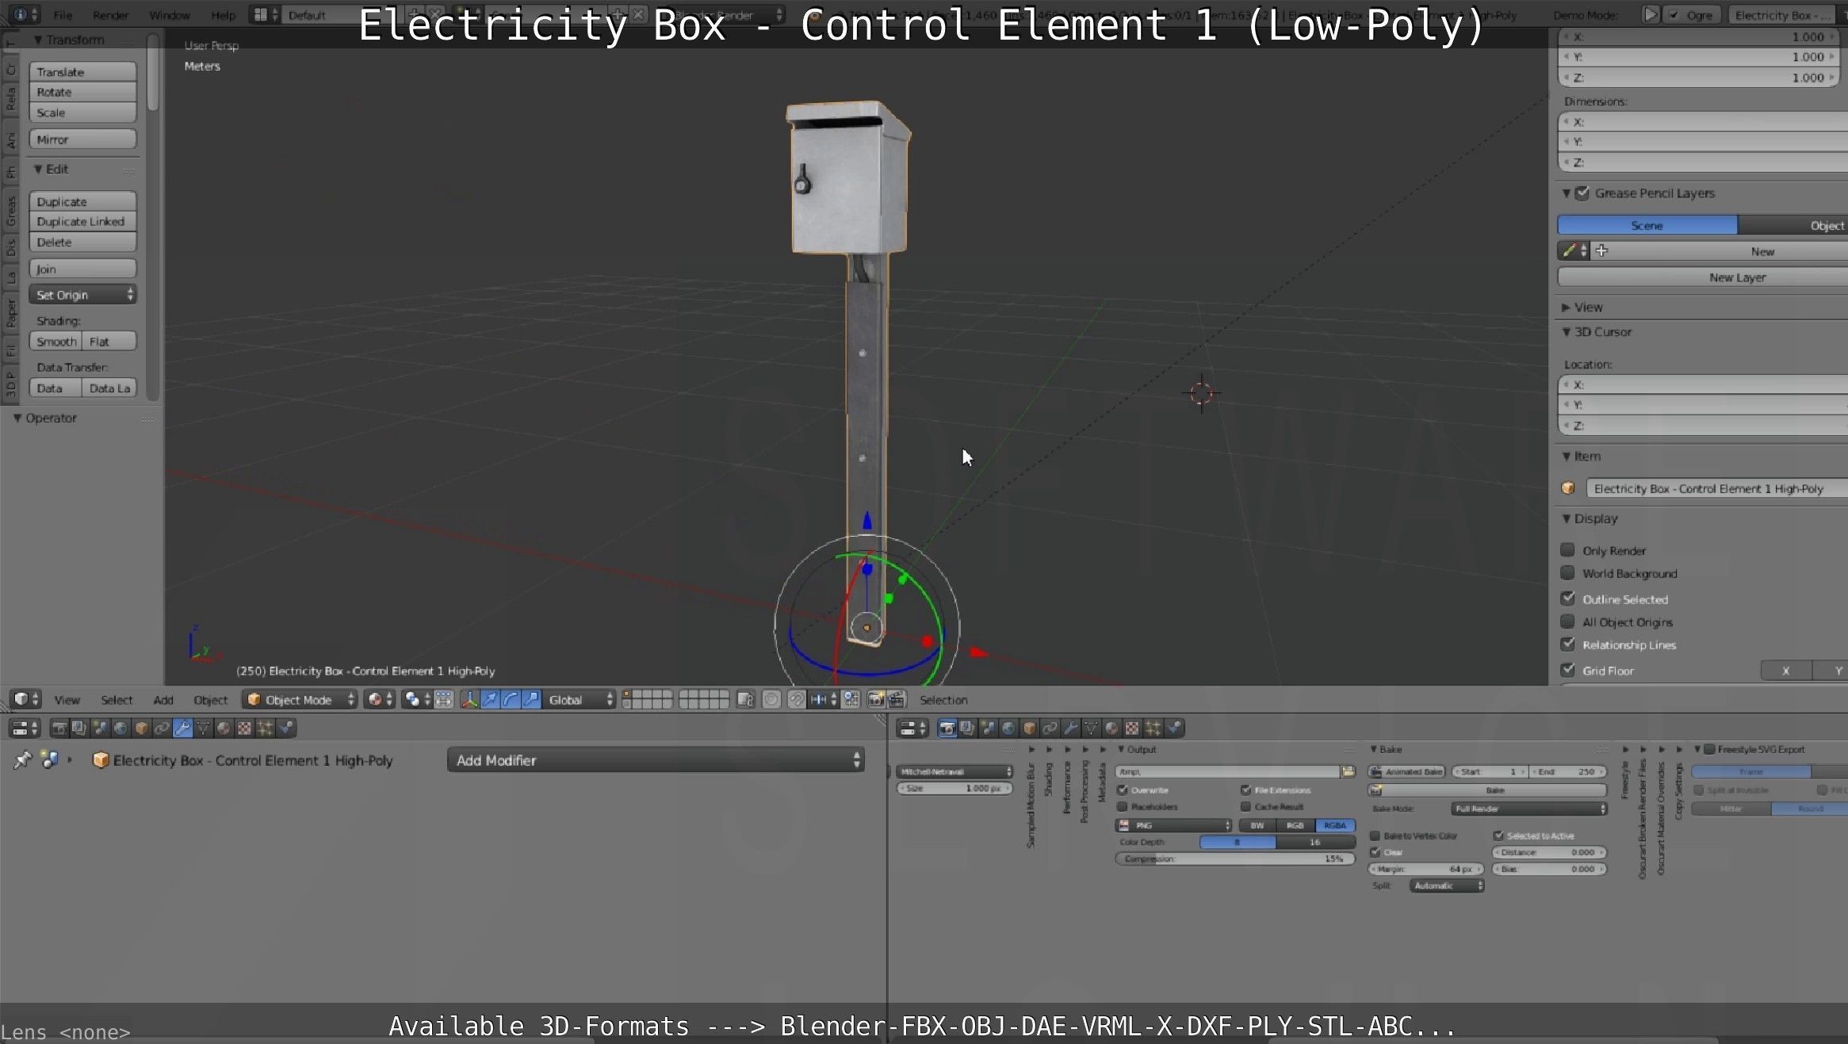This screenshot has height=1044, width=1848.
Task: Enable the Cache Result checkbox
Action: click(x=1246, y=807)
